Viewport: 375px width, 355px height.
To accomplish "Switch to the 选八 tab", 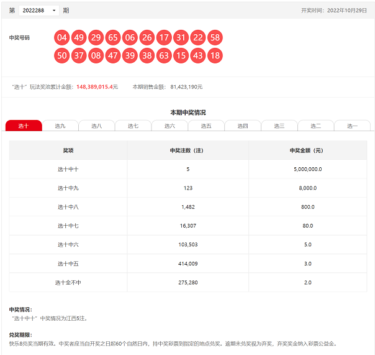I will pos(97,126).
